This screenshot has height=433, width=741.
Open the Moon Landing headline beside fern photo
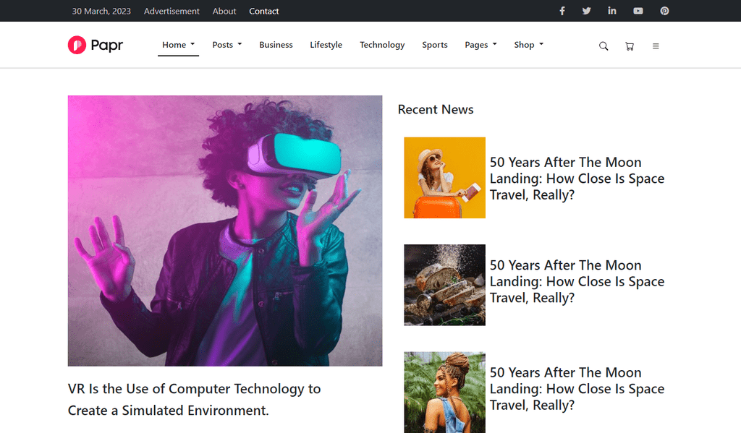(x=577, y=389)
